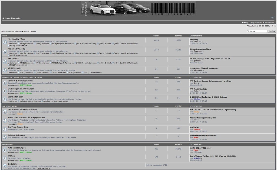Open the Service- & Wartungskosten forum

(x=20, y=81)
